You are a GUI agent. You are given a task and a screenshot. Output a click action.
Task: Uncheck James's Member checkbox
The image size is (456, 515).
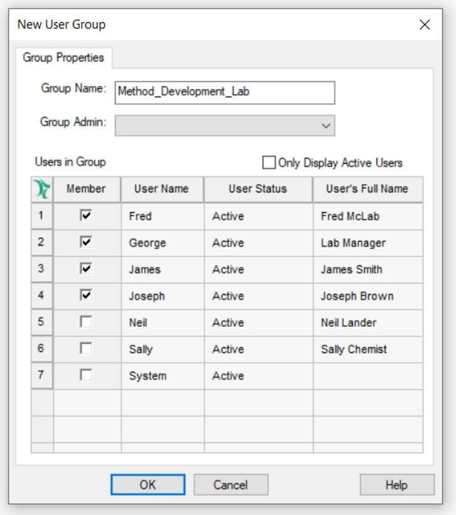click(86, 268)
